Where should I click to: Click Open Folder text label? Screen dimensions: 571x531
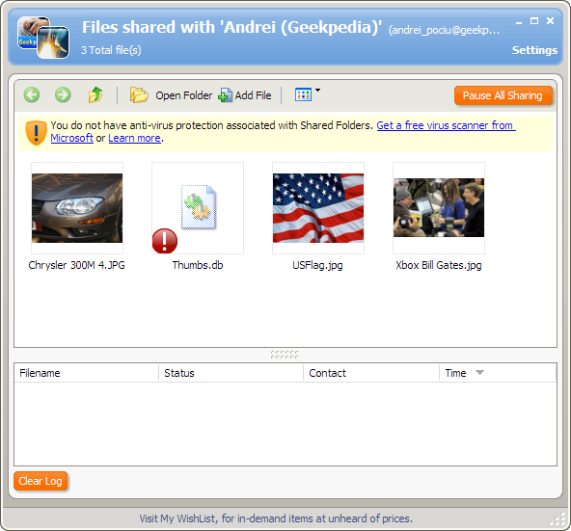pos(184,95)
